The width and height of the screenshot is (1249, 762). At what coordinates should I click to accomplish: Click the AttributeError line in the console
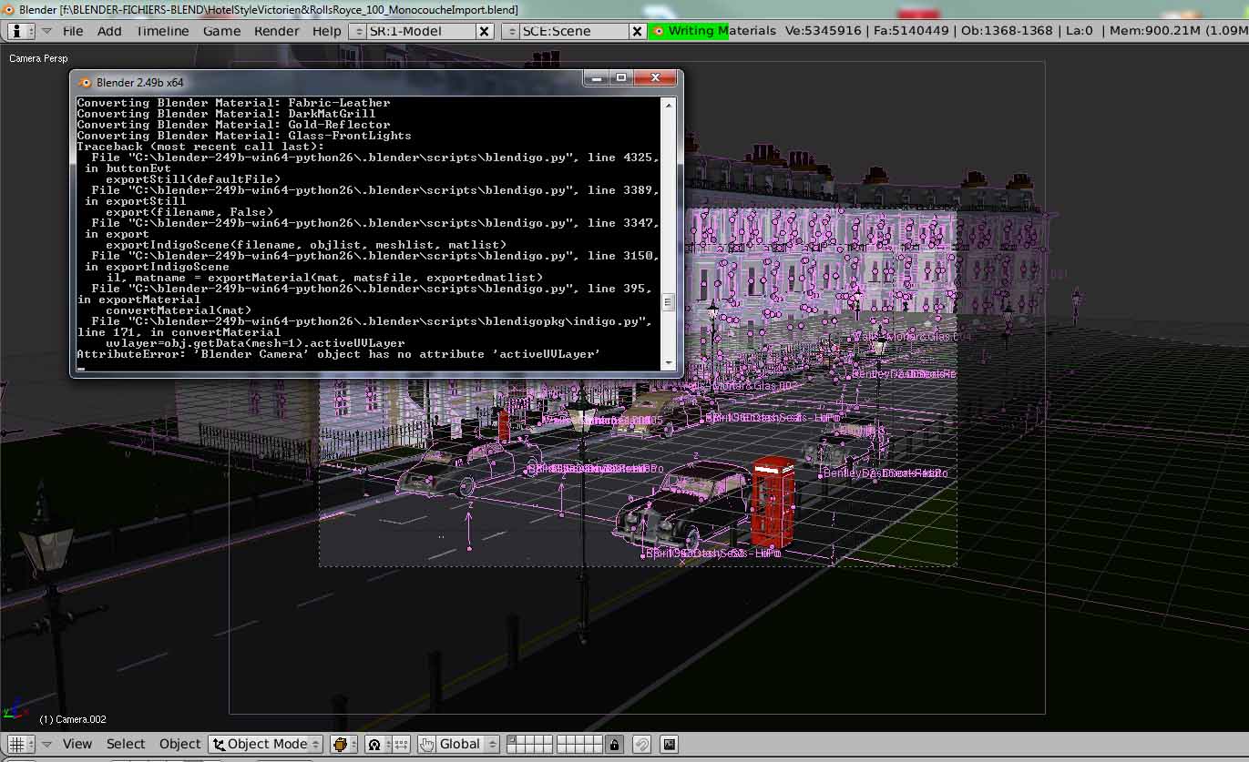pos(339,354)
